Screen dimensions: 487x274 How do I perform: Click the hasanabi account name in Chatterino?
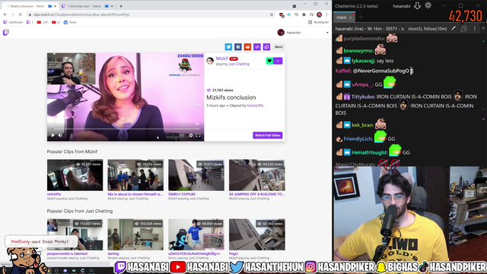pos(401,6)
